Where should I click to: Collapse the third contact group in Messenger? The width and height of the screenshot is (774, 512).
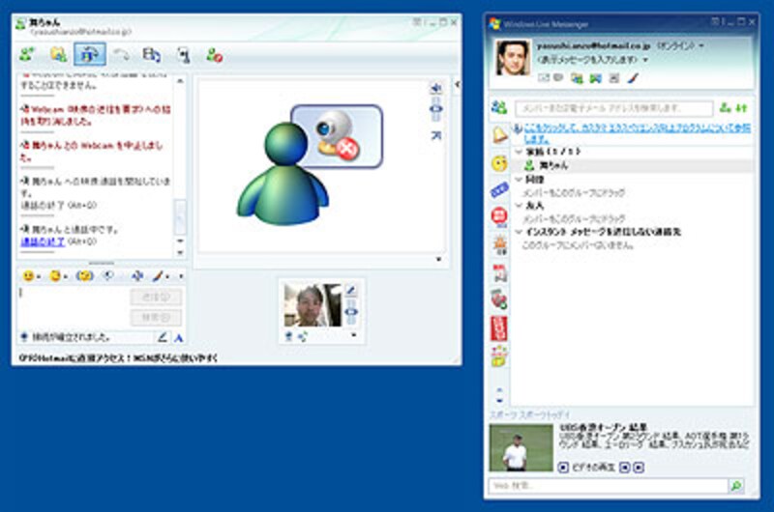[x=519, y=206]
